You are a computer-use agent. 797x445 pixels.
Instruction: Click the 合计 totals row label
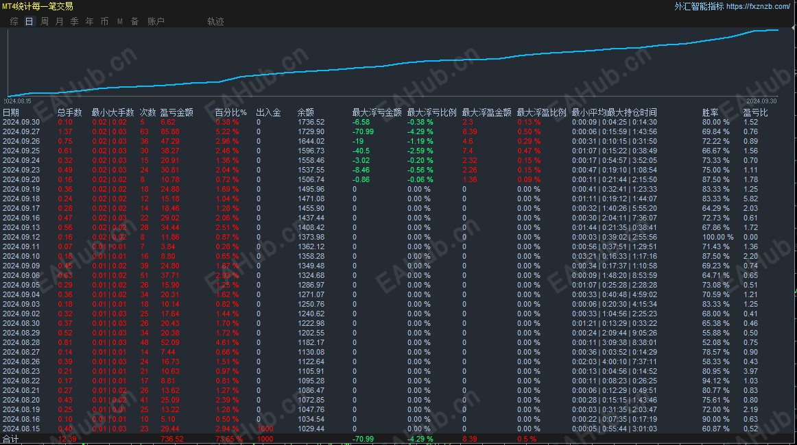point(11,439)
